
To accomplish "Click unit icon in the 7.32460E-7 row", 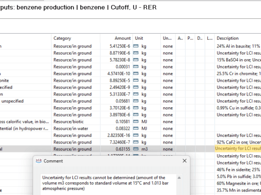I will click(136, 142).
